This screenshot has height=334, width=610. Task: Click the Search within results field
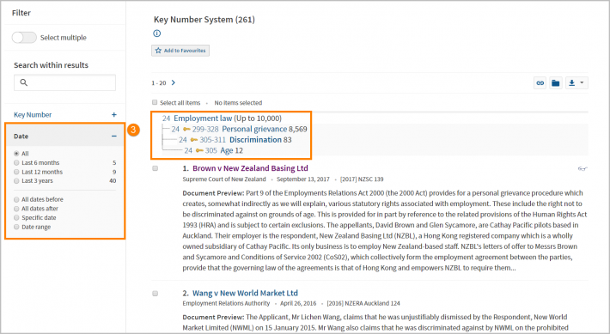(x=64, y=82)
